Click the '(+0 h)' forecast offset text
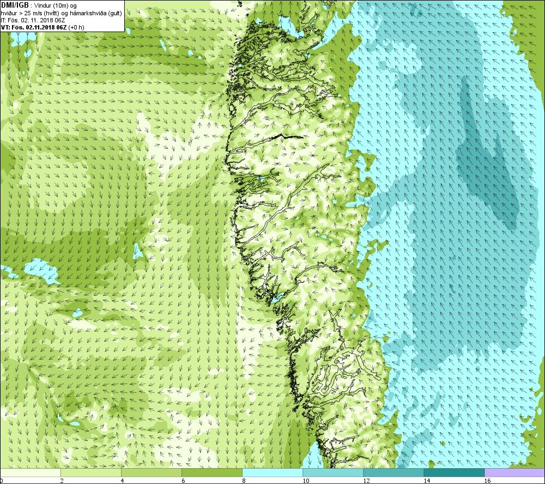Image resolution: width=545 pixels, height=484 pixels. [76, 27]
